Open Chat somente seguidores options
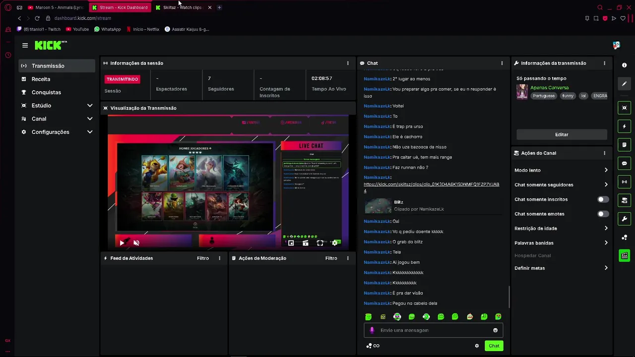635x357 pixels. 561,185
